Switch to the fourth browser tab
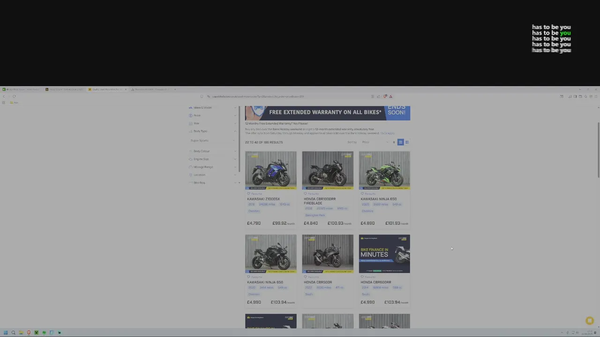This screenshot has height=337, width=600. point(151,89)
